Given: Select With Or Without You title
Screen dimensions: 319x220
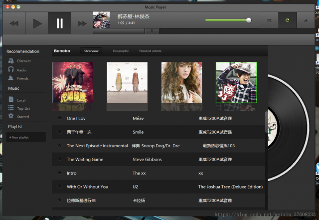Looking at the screenshot, I should [x=88, y=187].
